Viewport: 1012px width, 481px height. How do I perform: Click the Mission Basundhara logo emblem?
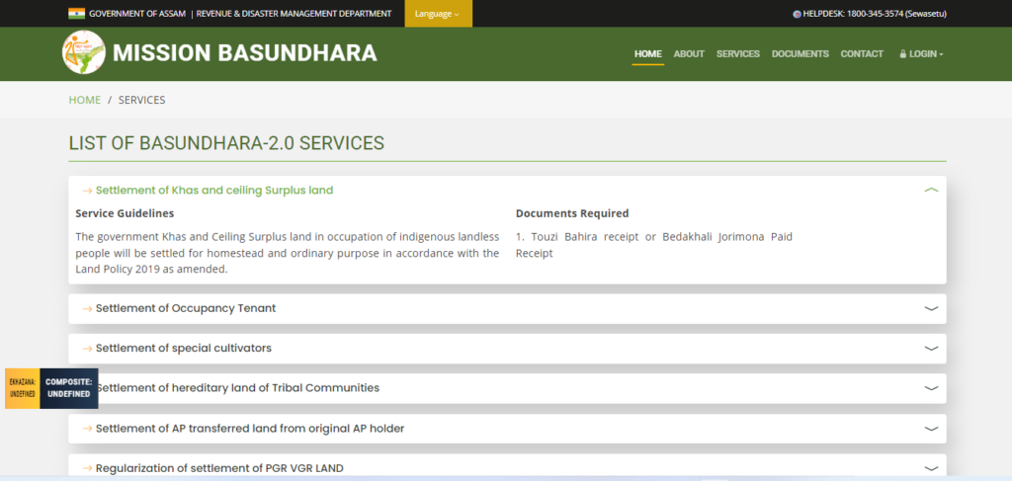[84, 52]
